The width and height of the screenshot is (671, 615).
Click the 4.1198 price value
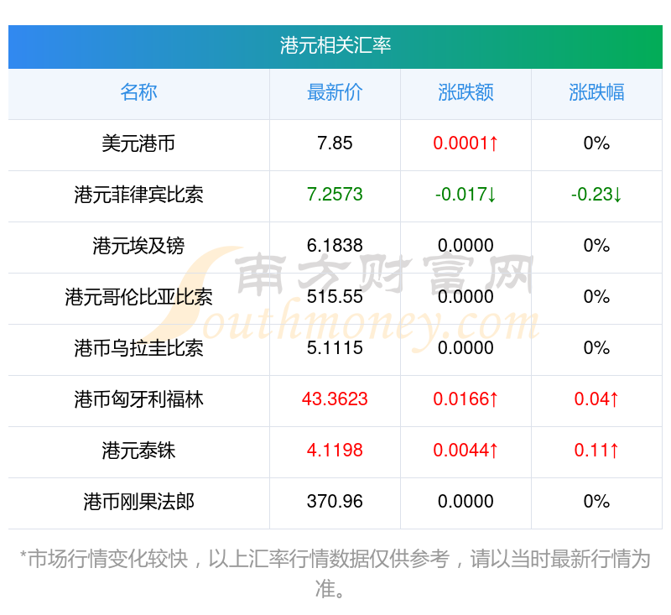335,451
